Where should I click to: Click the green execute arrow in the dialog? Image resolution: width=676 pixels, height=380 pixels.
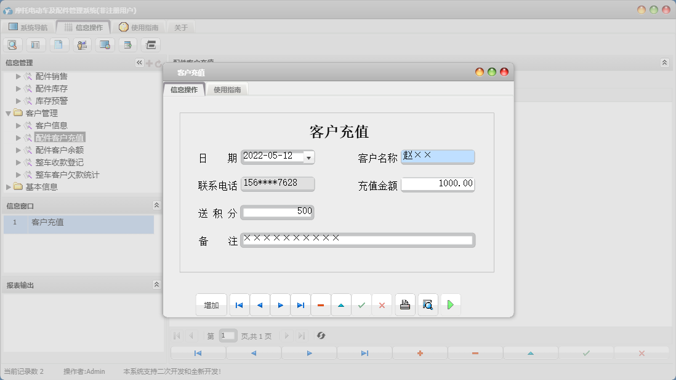click(x=451, y=304)
